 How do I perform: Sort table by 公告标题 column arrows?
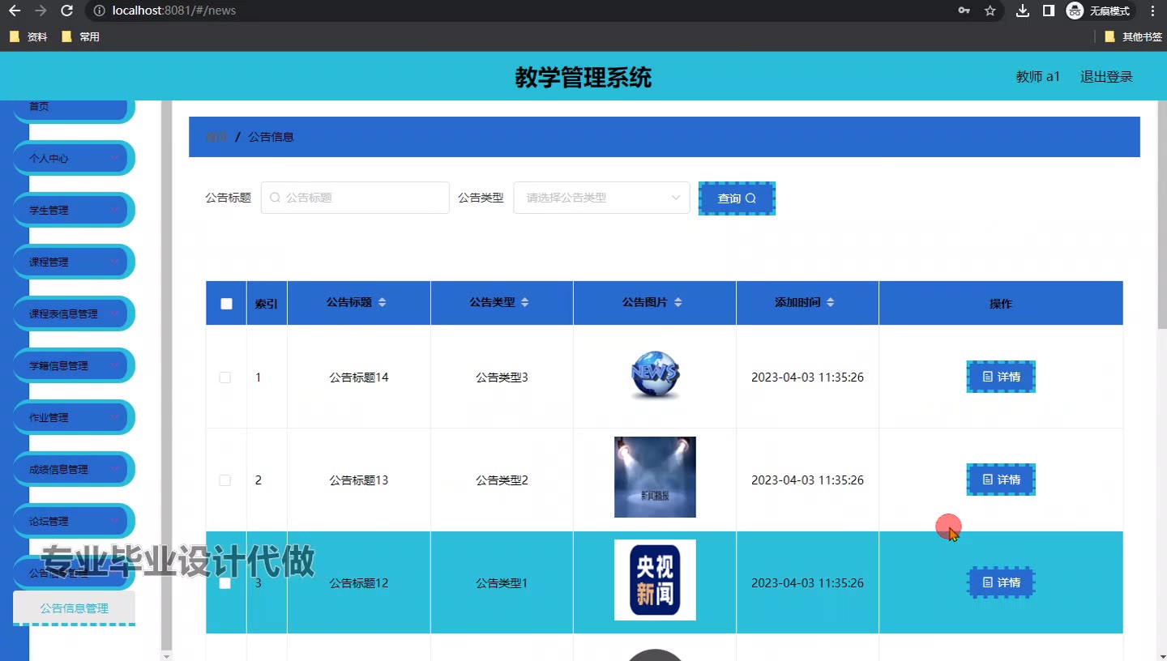383,302
